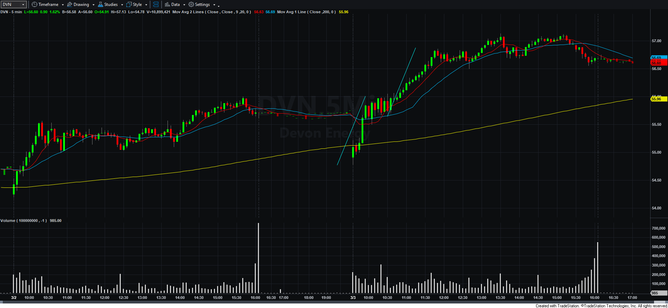Expand the DVN symbol dropdown arrow
The width and height of the screenshot is (668, 308).
click(23, 5)
